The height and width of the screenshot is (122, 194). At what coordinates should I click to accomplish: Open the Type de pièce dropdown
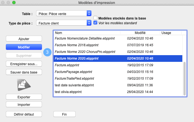[x=64, y=23]
